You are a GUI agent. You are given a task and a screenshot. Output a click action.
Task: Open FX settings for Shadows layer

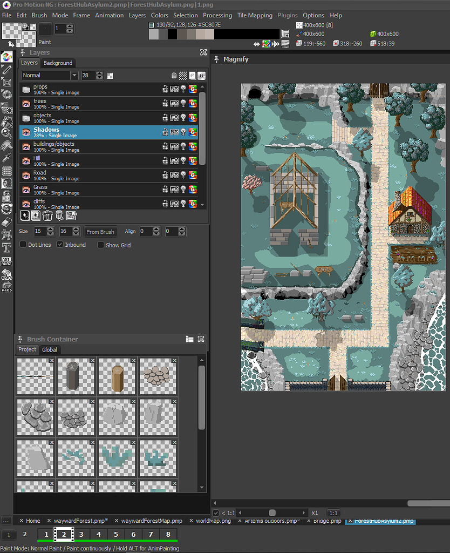coord(174,132)
